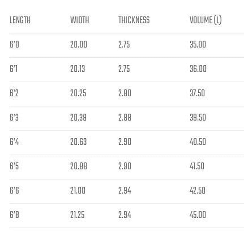Select the 39.50 volume cell
244x244 pixels.
[x=198, y=118]
